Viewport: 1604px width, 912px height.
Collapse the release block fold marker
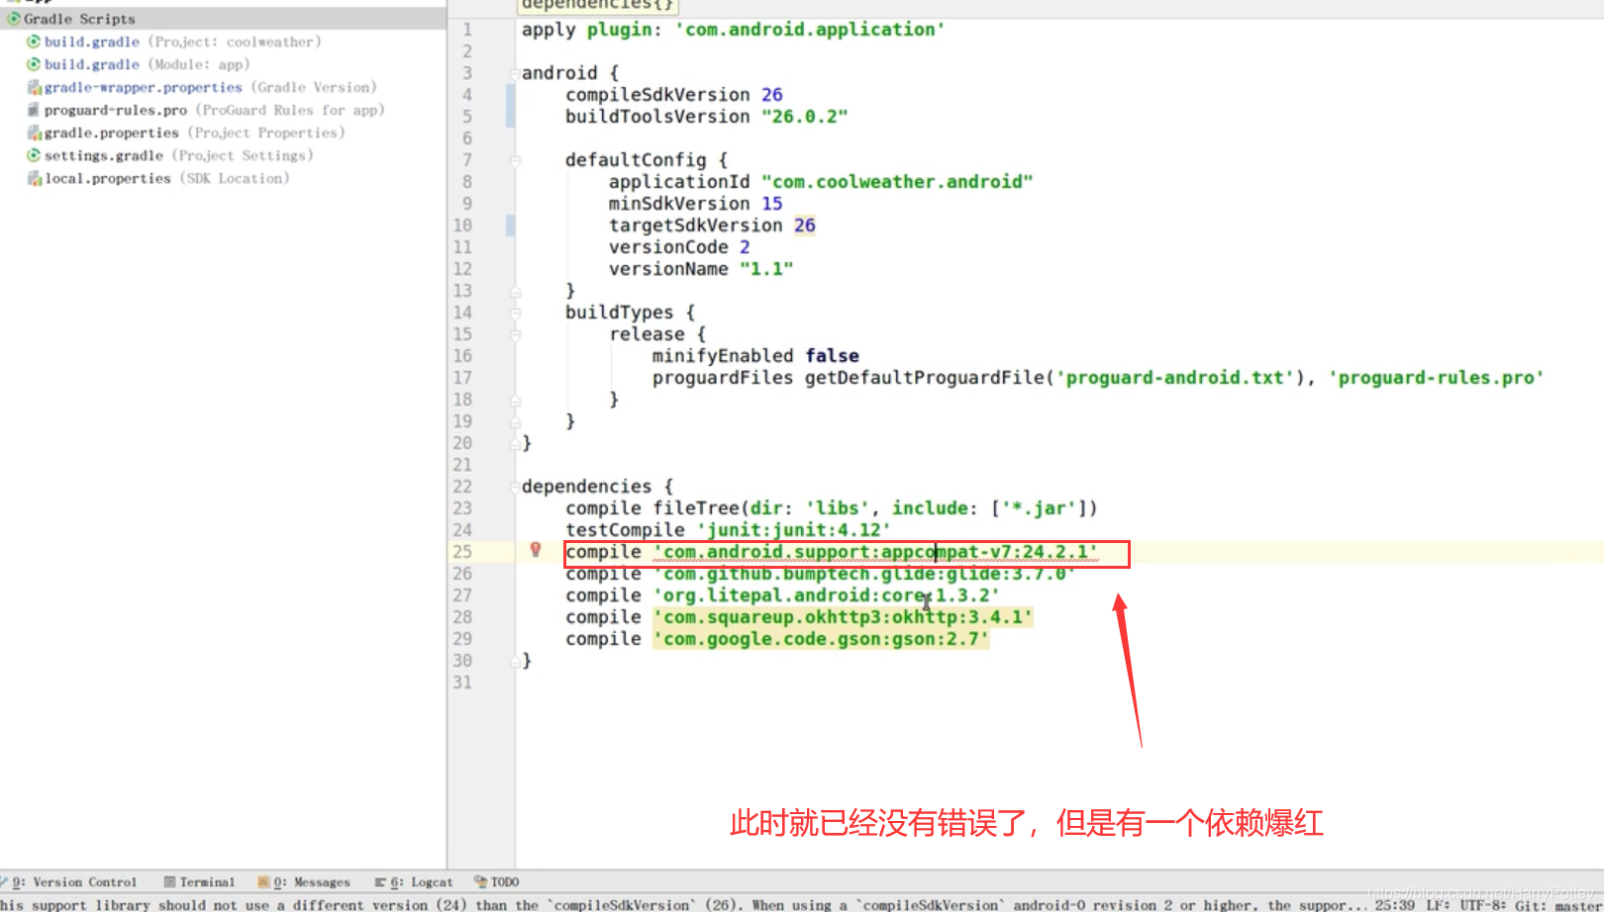click(515, 334)
